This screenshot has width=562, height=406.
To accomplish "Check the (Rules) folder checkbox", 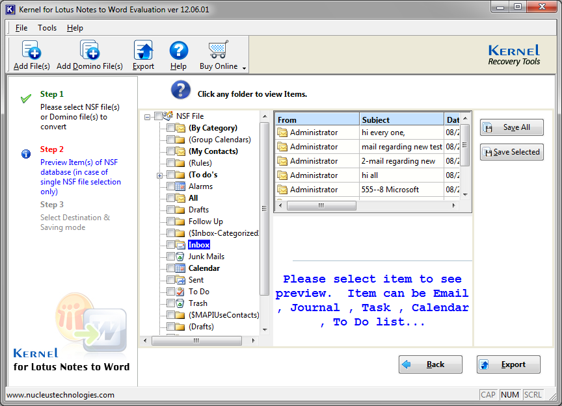I will (170, 163).
